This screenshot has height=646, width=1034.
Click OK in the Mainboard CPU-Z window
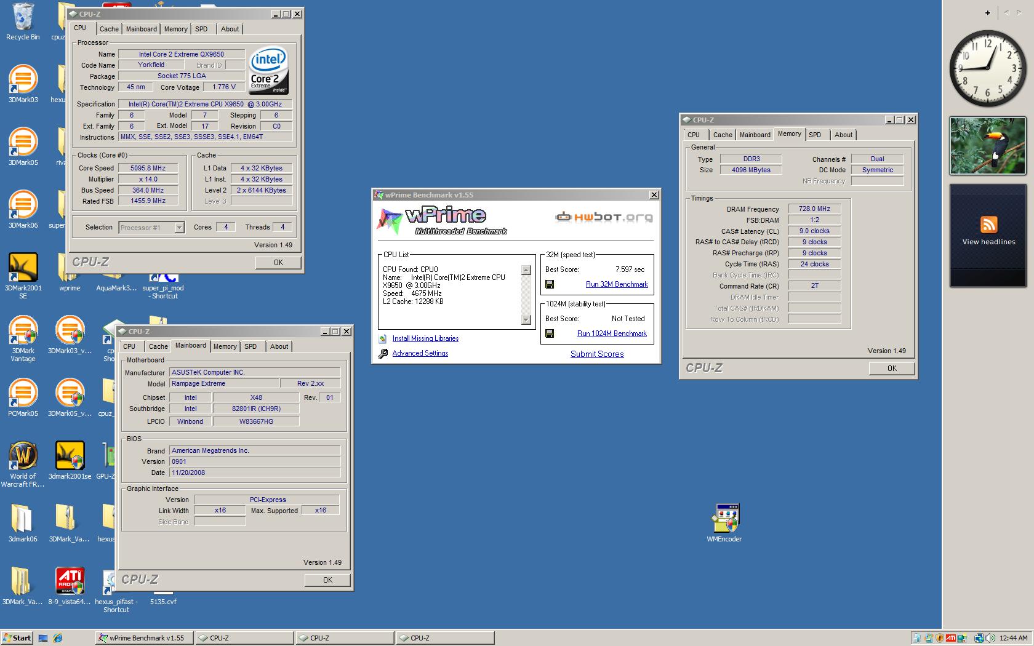327,580
